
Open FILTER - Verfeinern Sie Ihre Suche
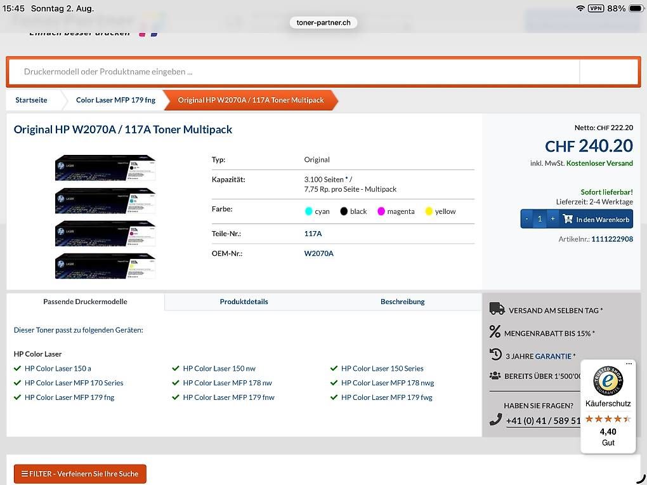point(80,474)
